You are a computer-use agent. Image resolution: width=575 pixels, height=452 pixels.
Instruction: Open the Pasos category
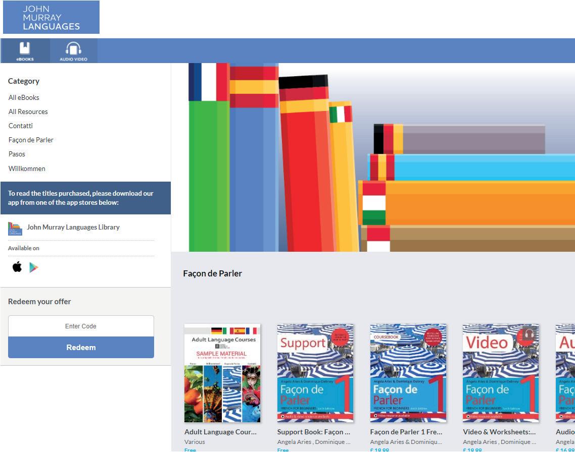coord(17,154)
